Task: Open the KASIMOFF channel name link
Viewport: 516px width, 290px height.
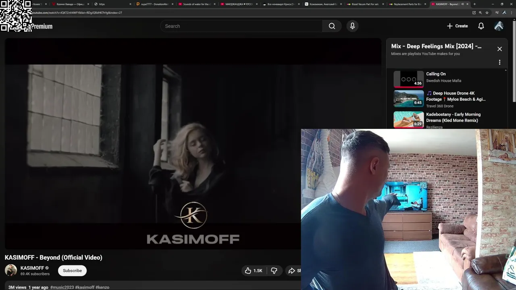Action: [x=32, y=268]
